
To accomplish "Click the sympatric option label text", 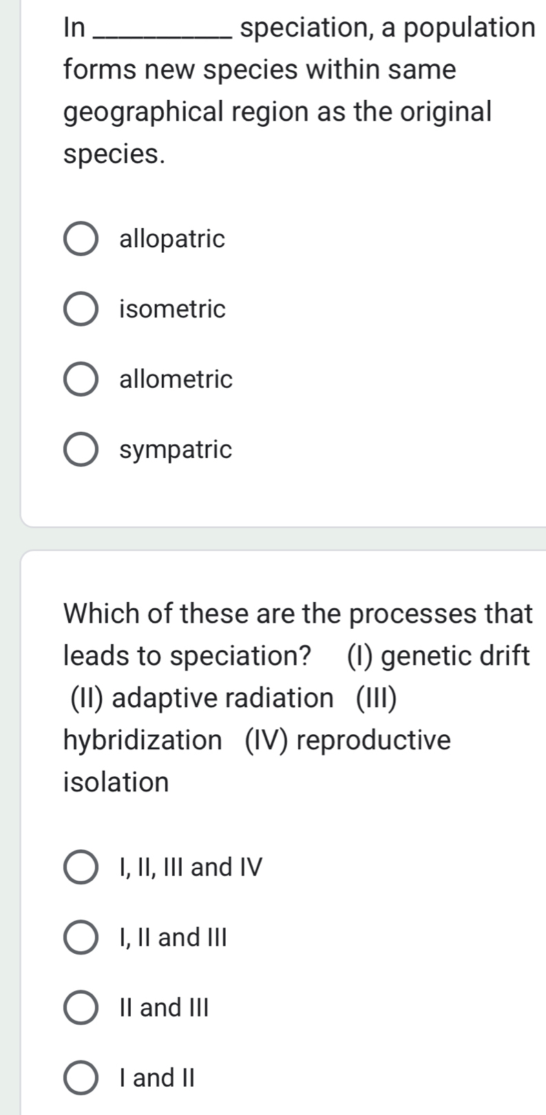I will coord(176,450).
